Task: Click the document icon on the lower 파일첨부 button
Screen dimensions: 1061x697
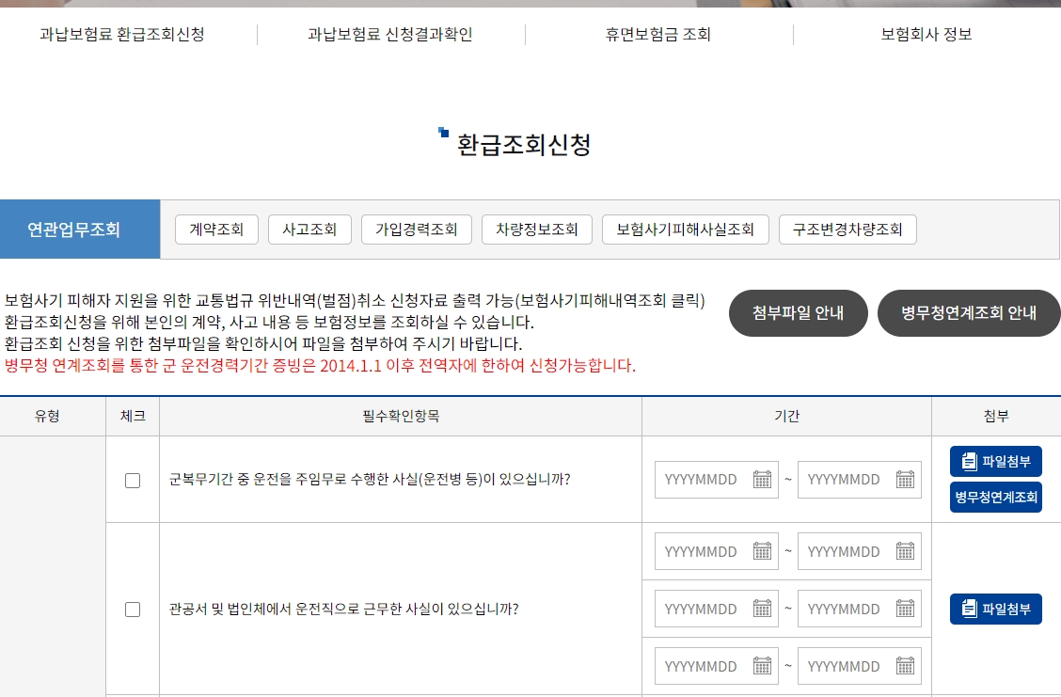Action: coord(969,609)
